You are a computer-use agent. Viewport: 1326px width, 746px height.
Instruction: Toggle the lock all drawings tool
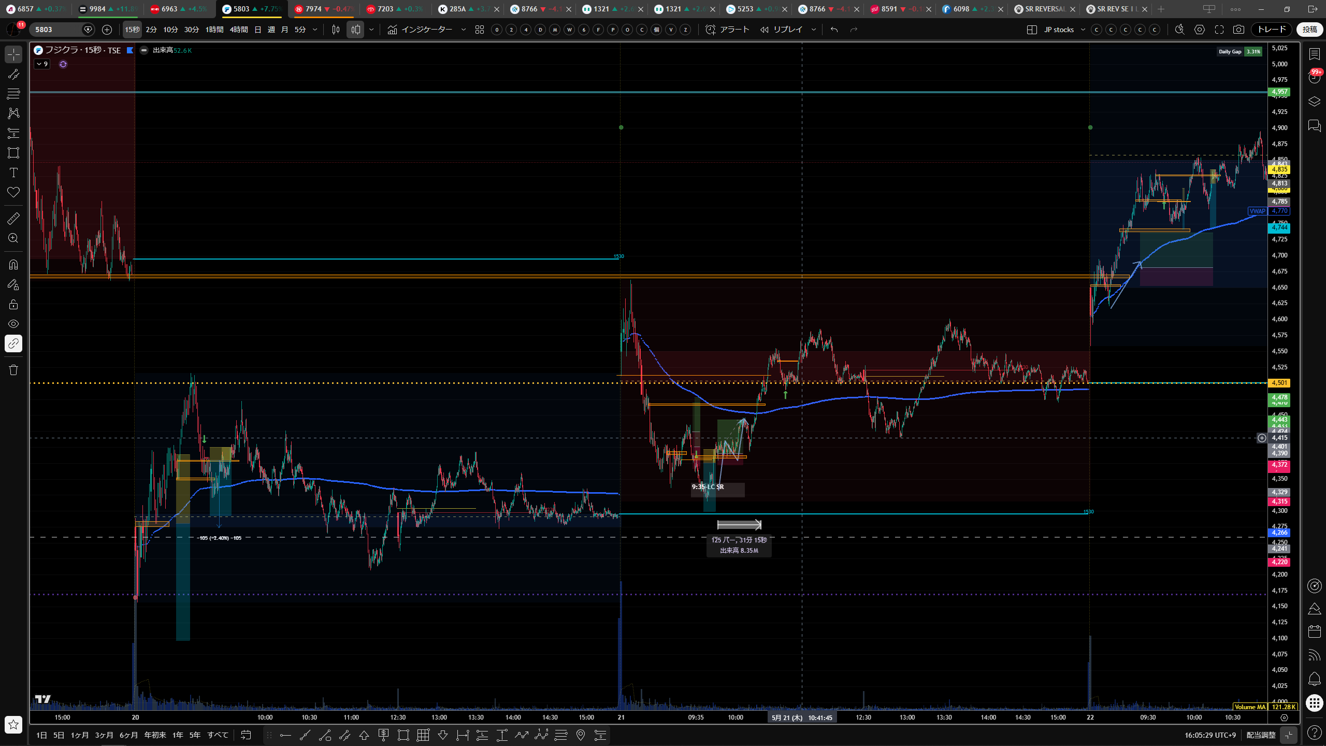pos(13,304)
